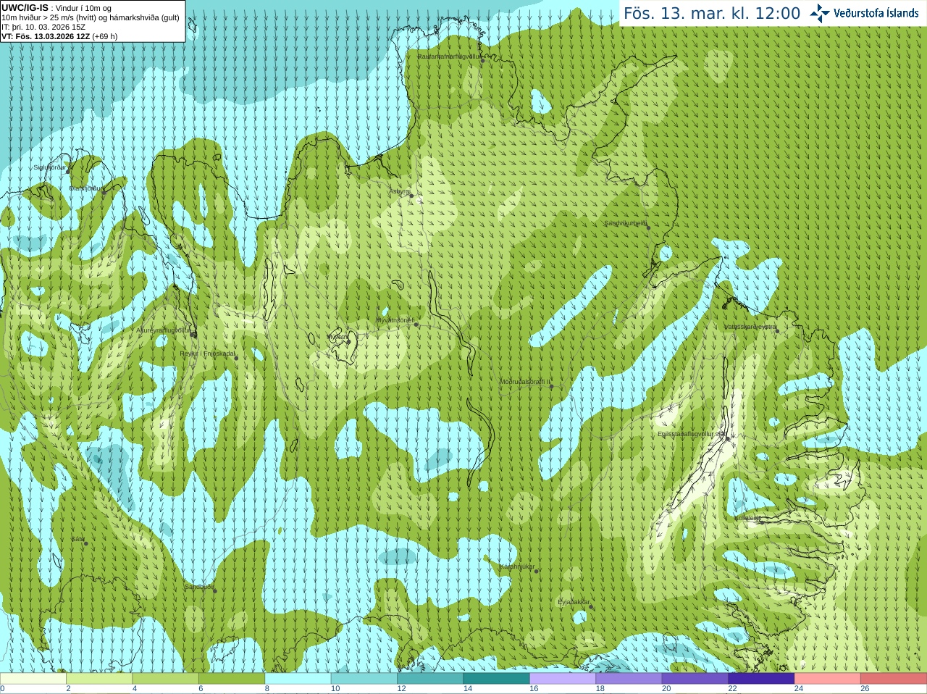The image size is (927, 694).
Task: Click the Sandvíkurheiði station label
Action: [x=626, y=224]
